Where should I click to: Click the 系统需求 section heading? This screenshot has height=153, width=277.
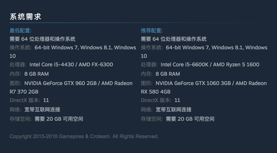click(25, 17)
